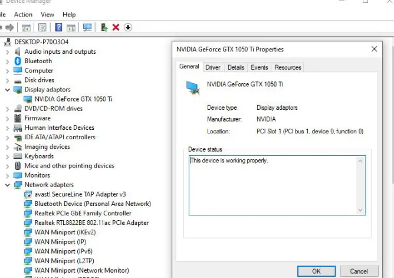Click Cancel in the Properties dialog

pos(359,272)
